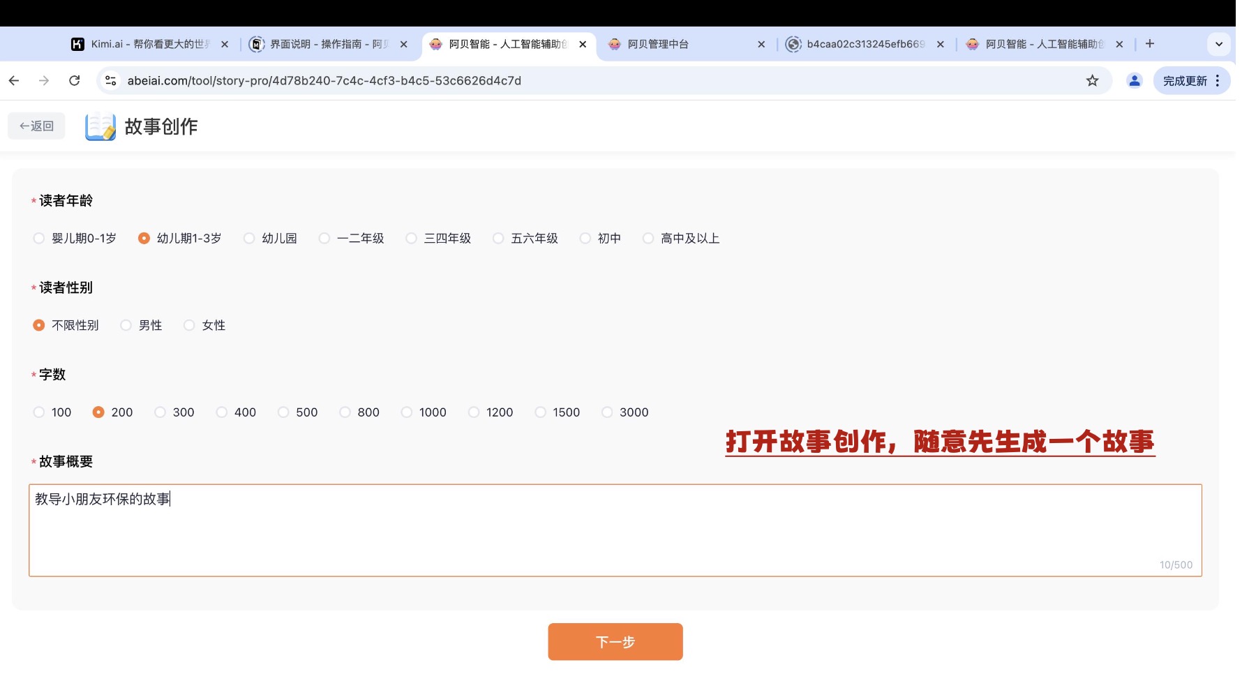The height and width of the screenshot is (681, 1249).
Task: Click inside the 故事概要 text area
Action: click(x=615, y=530)
